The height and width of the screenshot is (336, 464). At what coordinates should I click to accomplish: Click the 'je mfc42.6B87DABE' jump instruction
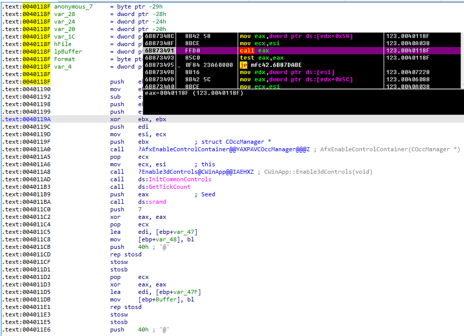tap(271, 65)
